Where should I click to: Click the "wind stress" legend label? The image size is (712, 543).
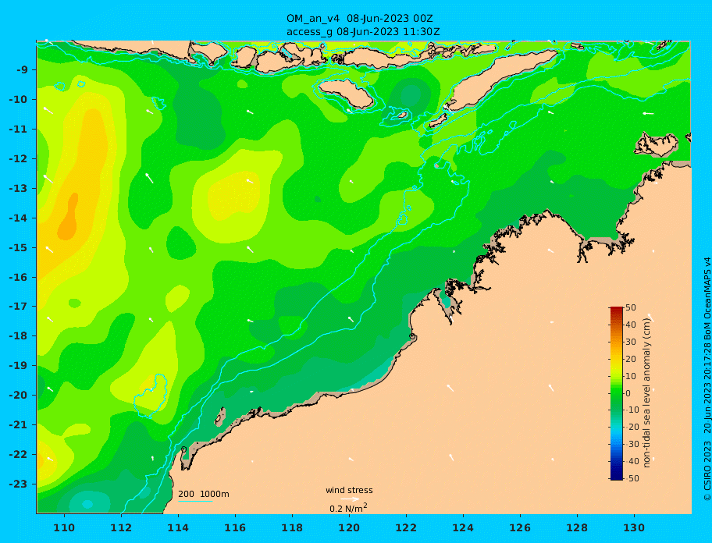pos(349,490)
